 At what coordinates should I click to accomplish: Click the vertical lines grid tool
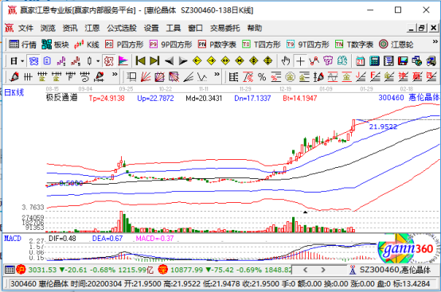(x=28, y=76)
